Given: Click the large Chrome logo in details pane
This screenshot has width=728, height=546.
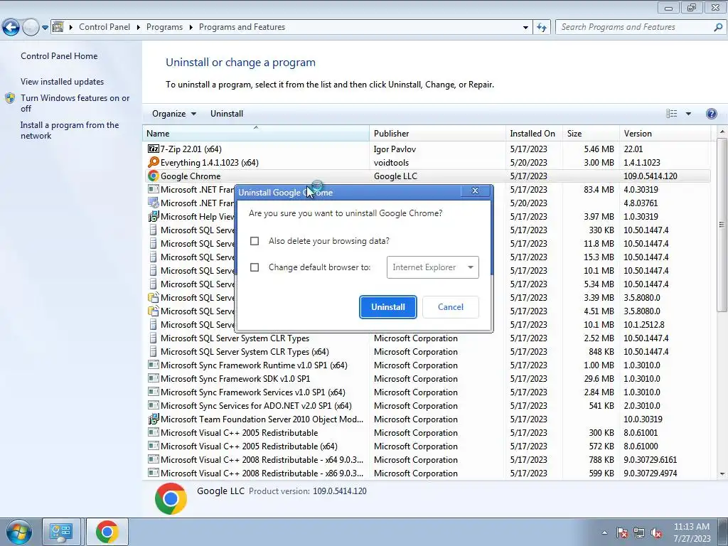Looking at the screenshot, I should 171,498.
